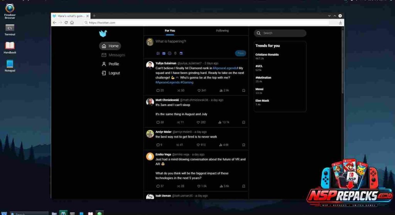Image resolution: width=395 pixels, height=215 pixels.
Task: Select Logout in the sidebar
Action: [111, 73]
